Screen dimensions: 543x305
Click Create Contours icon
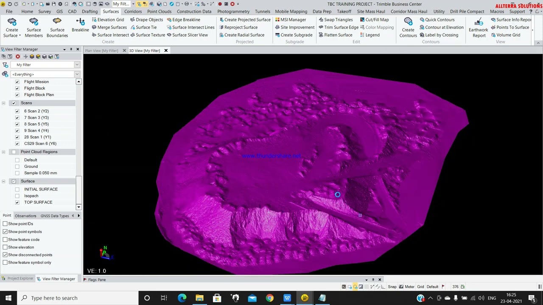[408, 28]
